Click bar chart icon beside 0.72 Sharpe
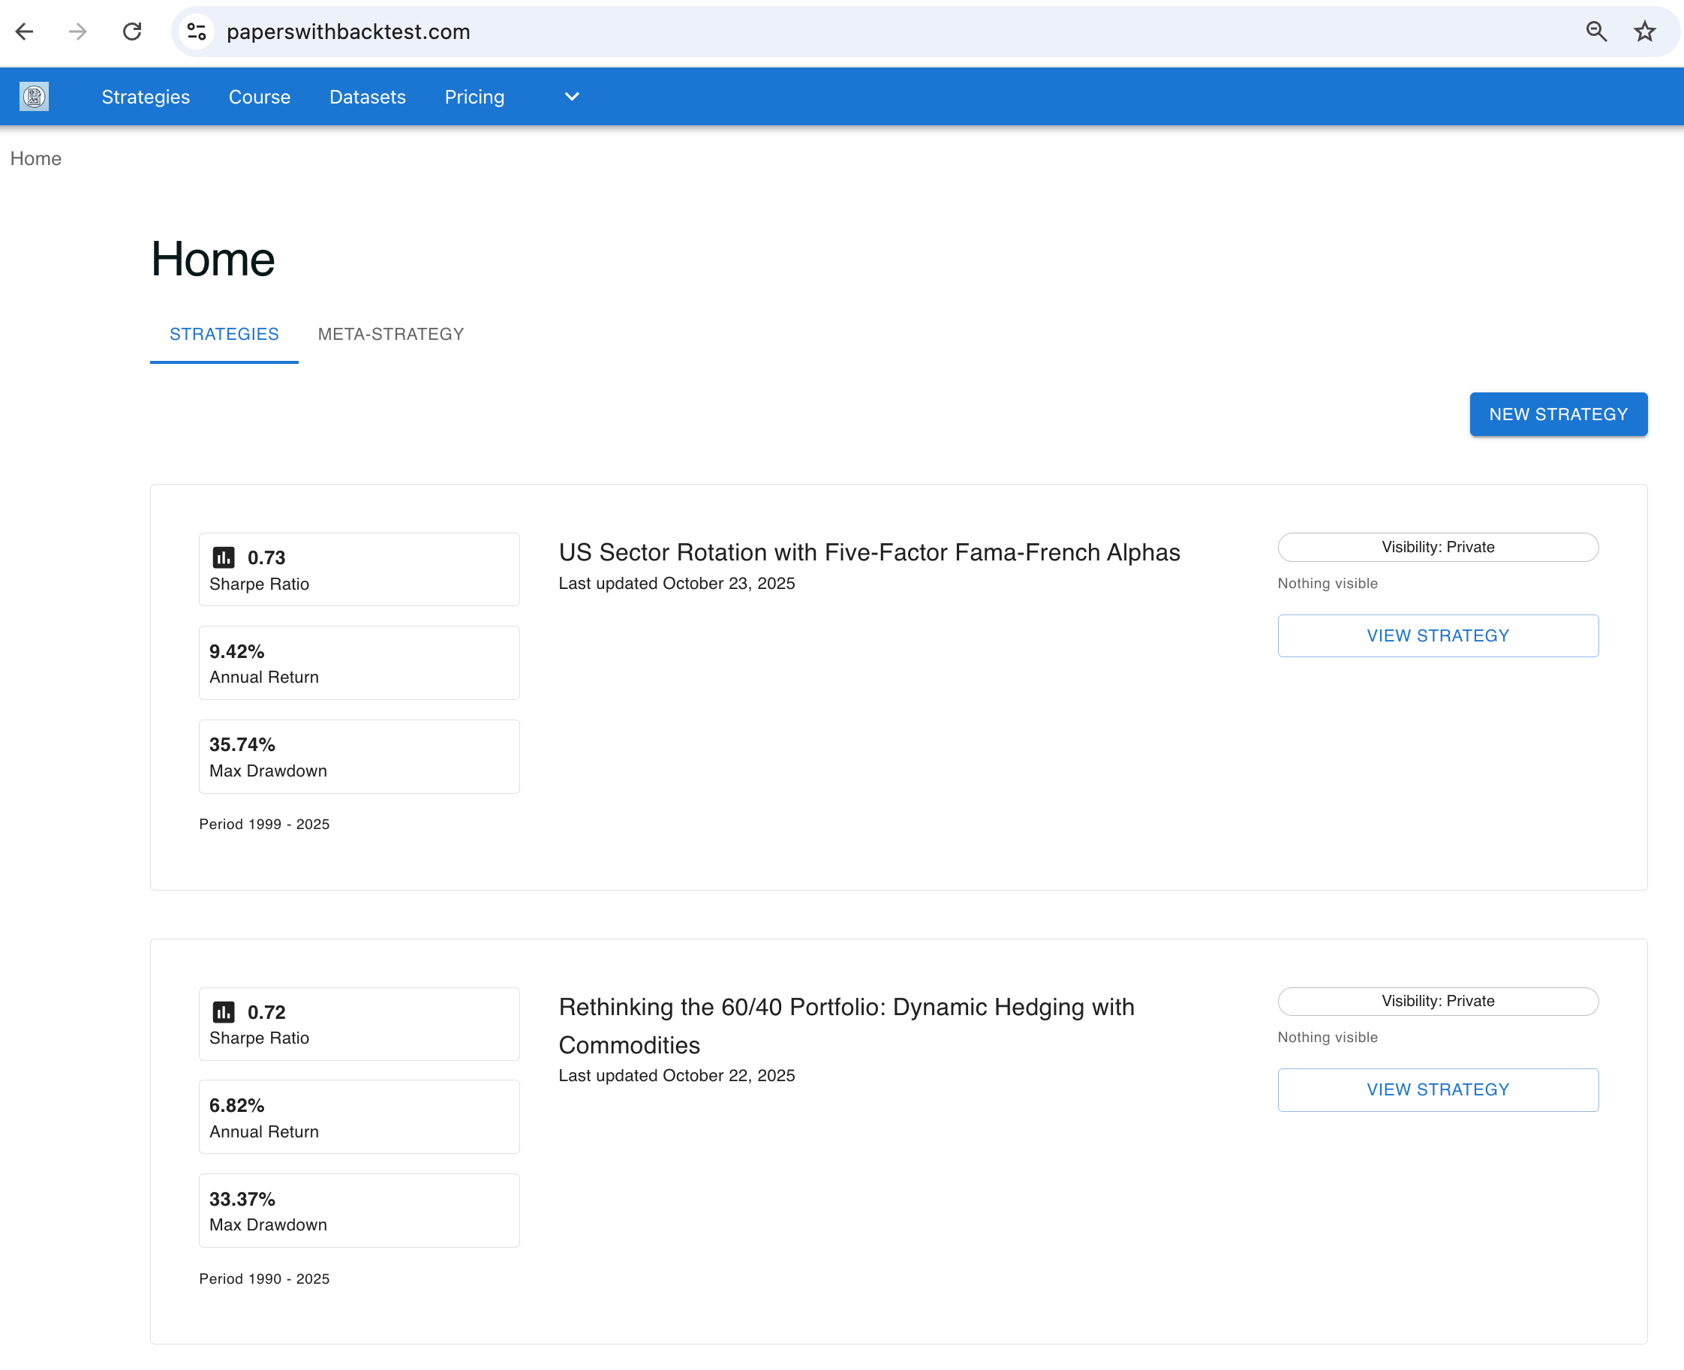Screen dimensions: 1684x1370 pos(224,1011)
